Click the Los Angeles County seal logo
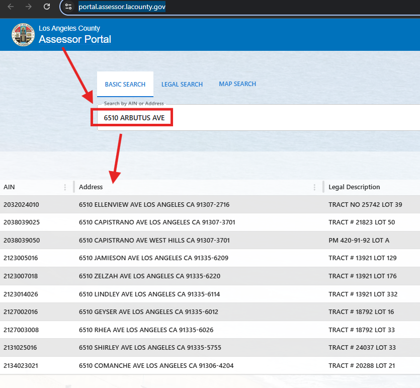This screenshot has width=420, height=388. [x=22, y=34]
